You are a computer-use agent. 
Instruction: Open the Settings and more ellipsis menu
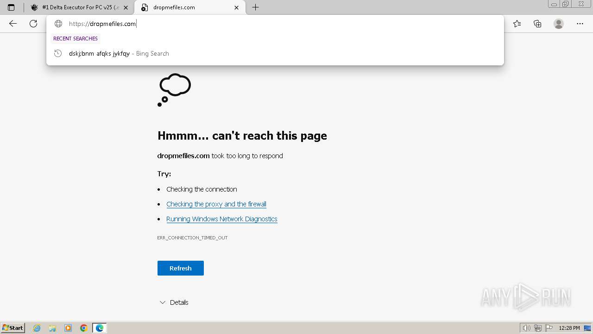[580, 24]
